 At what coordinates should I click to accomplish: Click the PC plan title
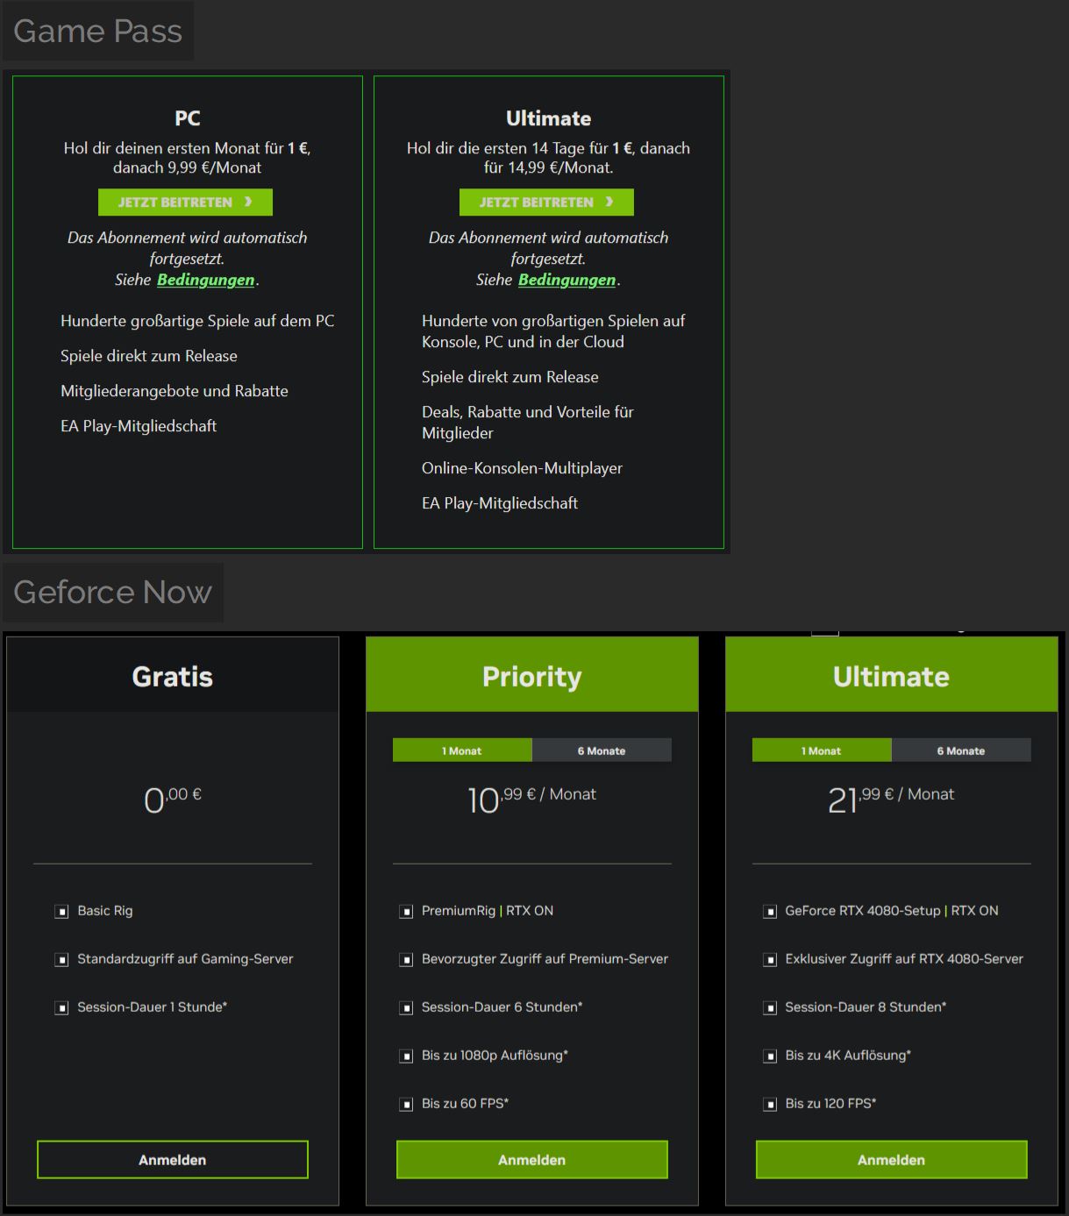(188, 118)
